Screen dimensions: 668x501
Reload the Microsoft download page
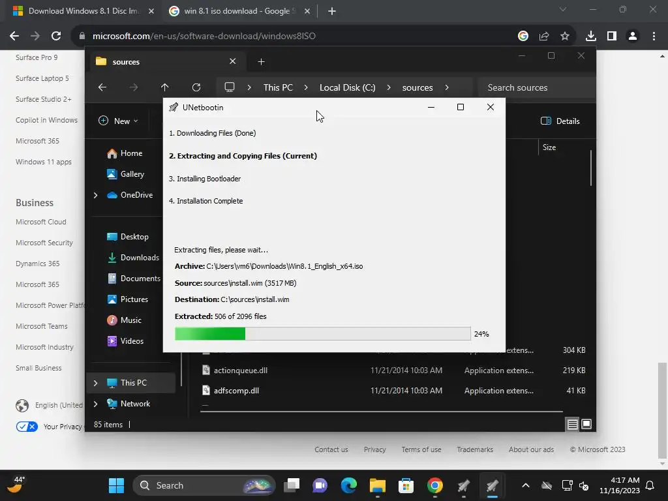pyautogui.click(x=56, y=37)
